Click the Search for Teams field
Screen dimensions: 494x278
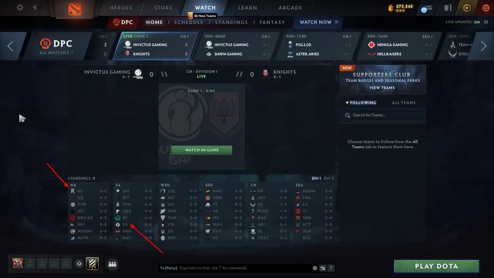383,115
